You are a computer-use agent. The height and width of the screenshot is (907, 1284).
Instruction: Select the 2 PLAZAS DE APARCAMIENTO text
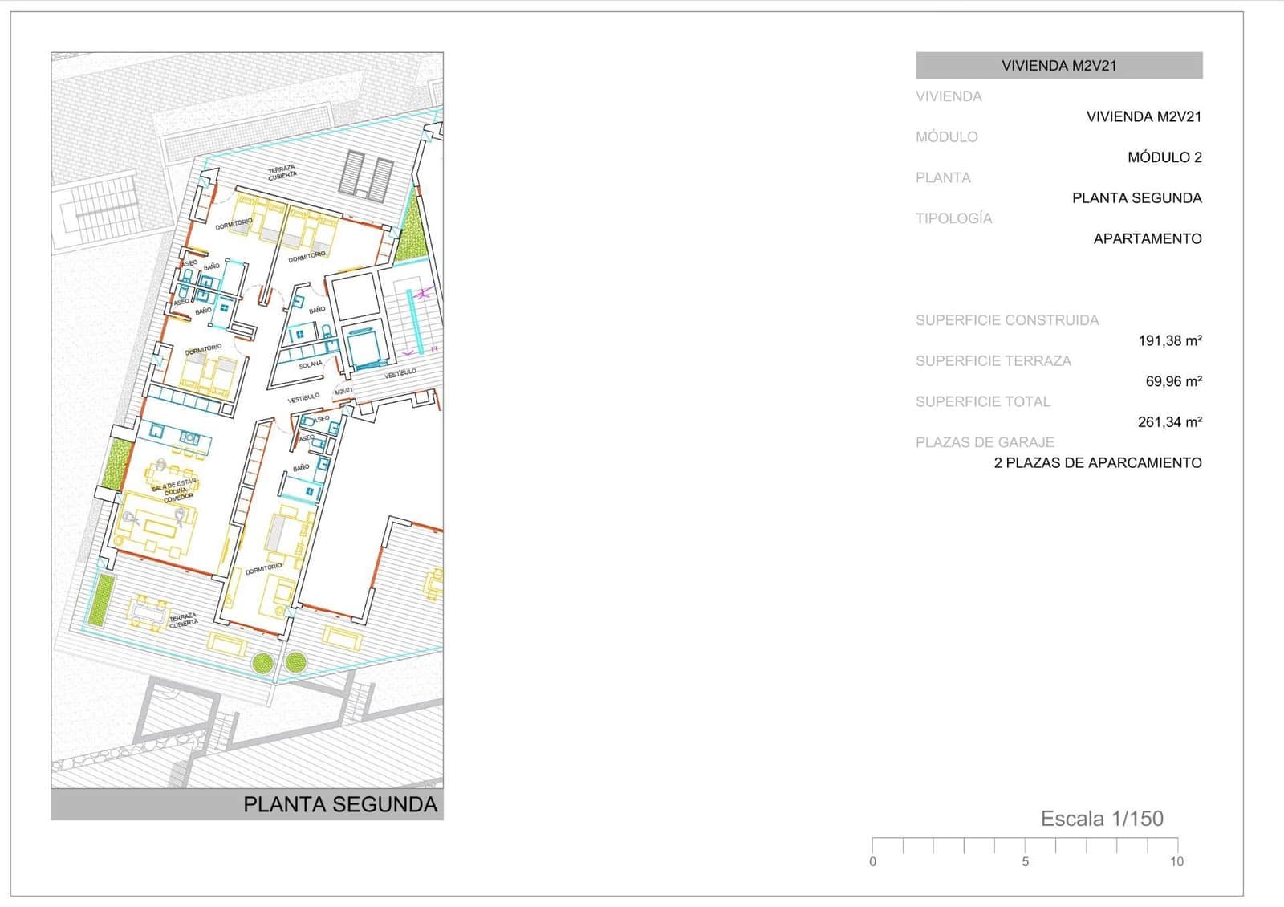(1098, 462)
